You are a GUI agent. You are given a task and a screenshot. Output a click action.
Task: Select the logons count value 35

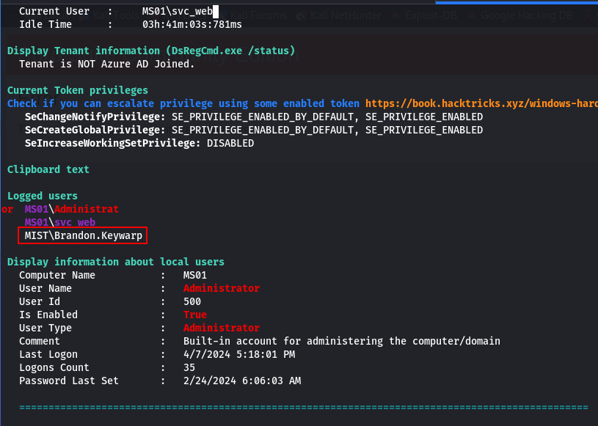[189, 367]
